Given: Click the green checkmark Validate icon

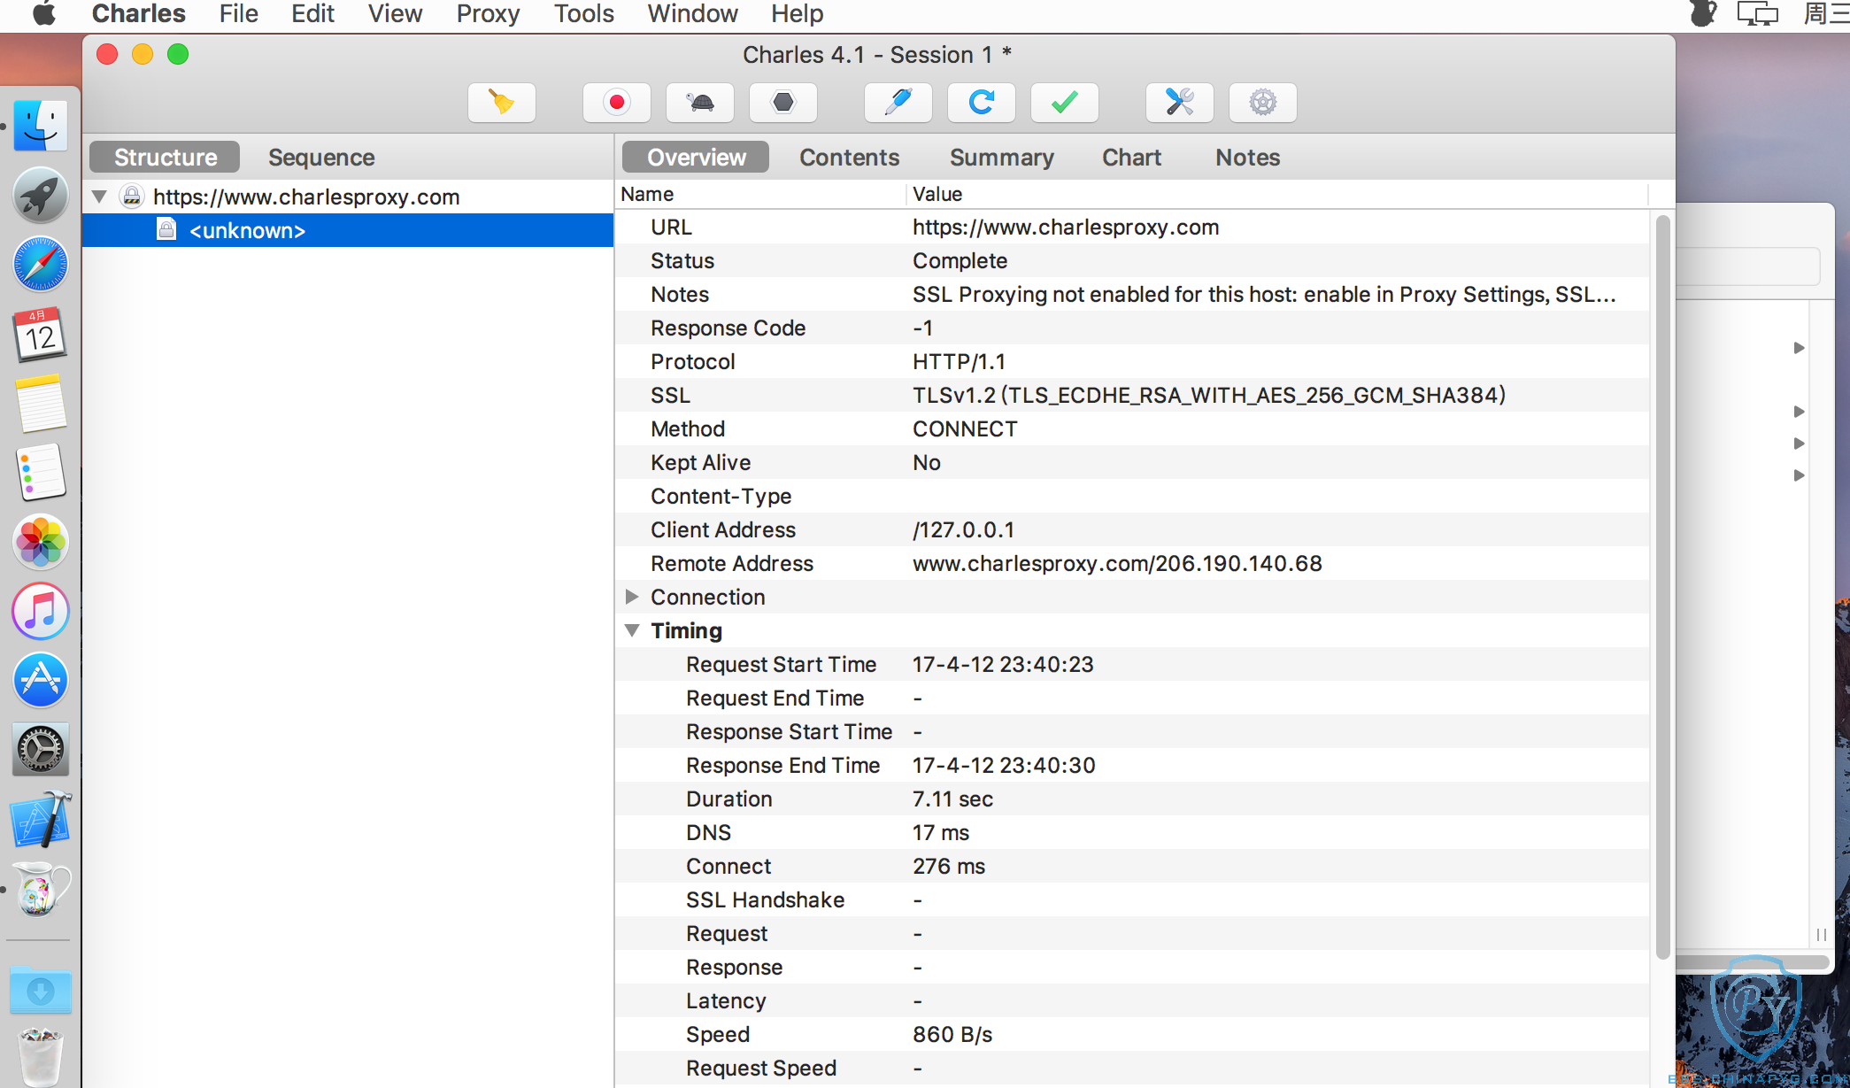Looking at the screenshot, I should click(x=1065, y=103).
